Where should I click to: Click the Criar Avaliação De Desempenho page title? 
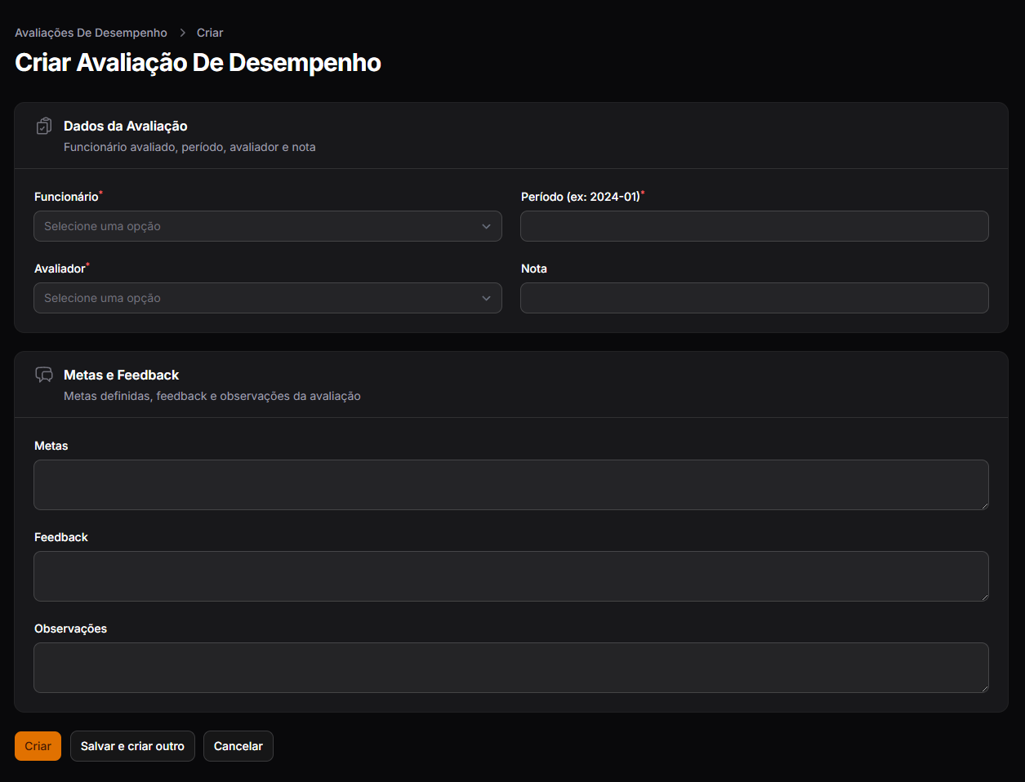tap(198, 63)
